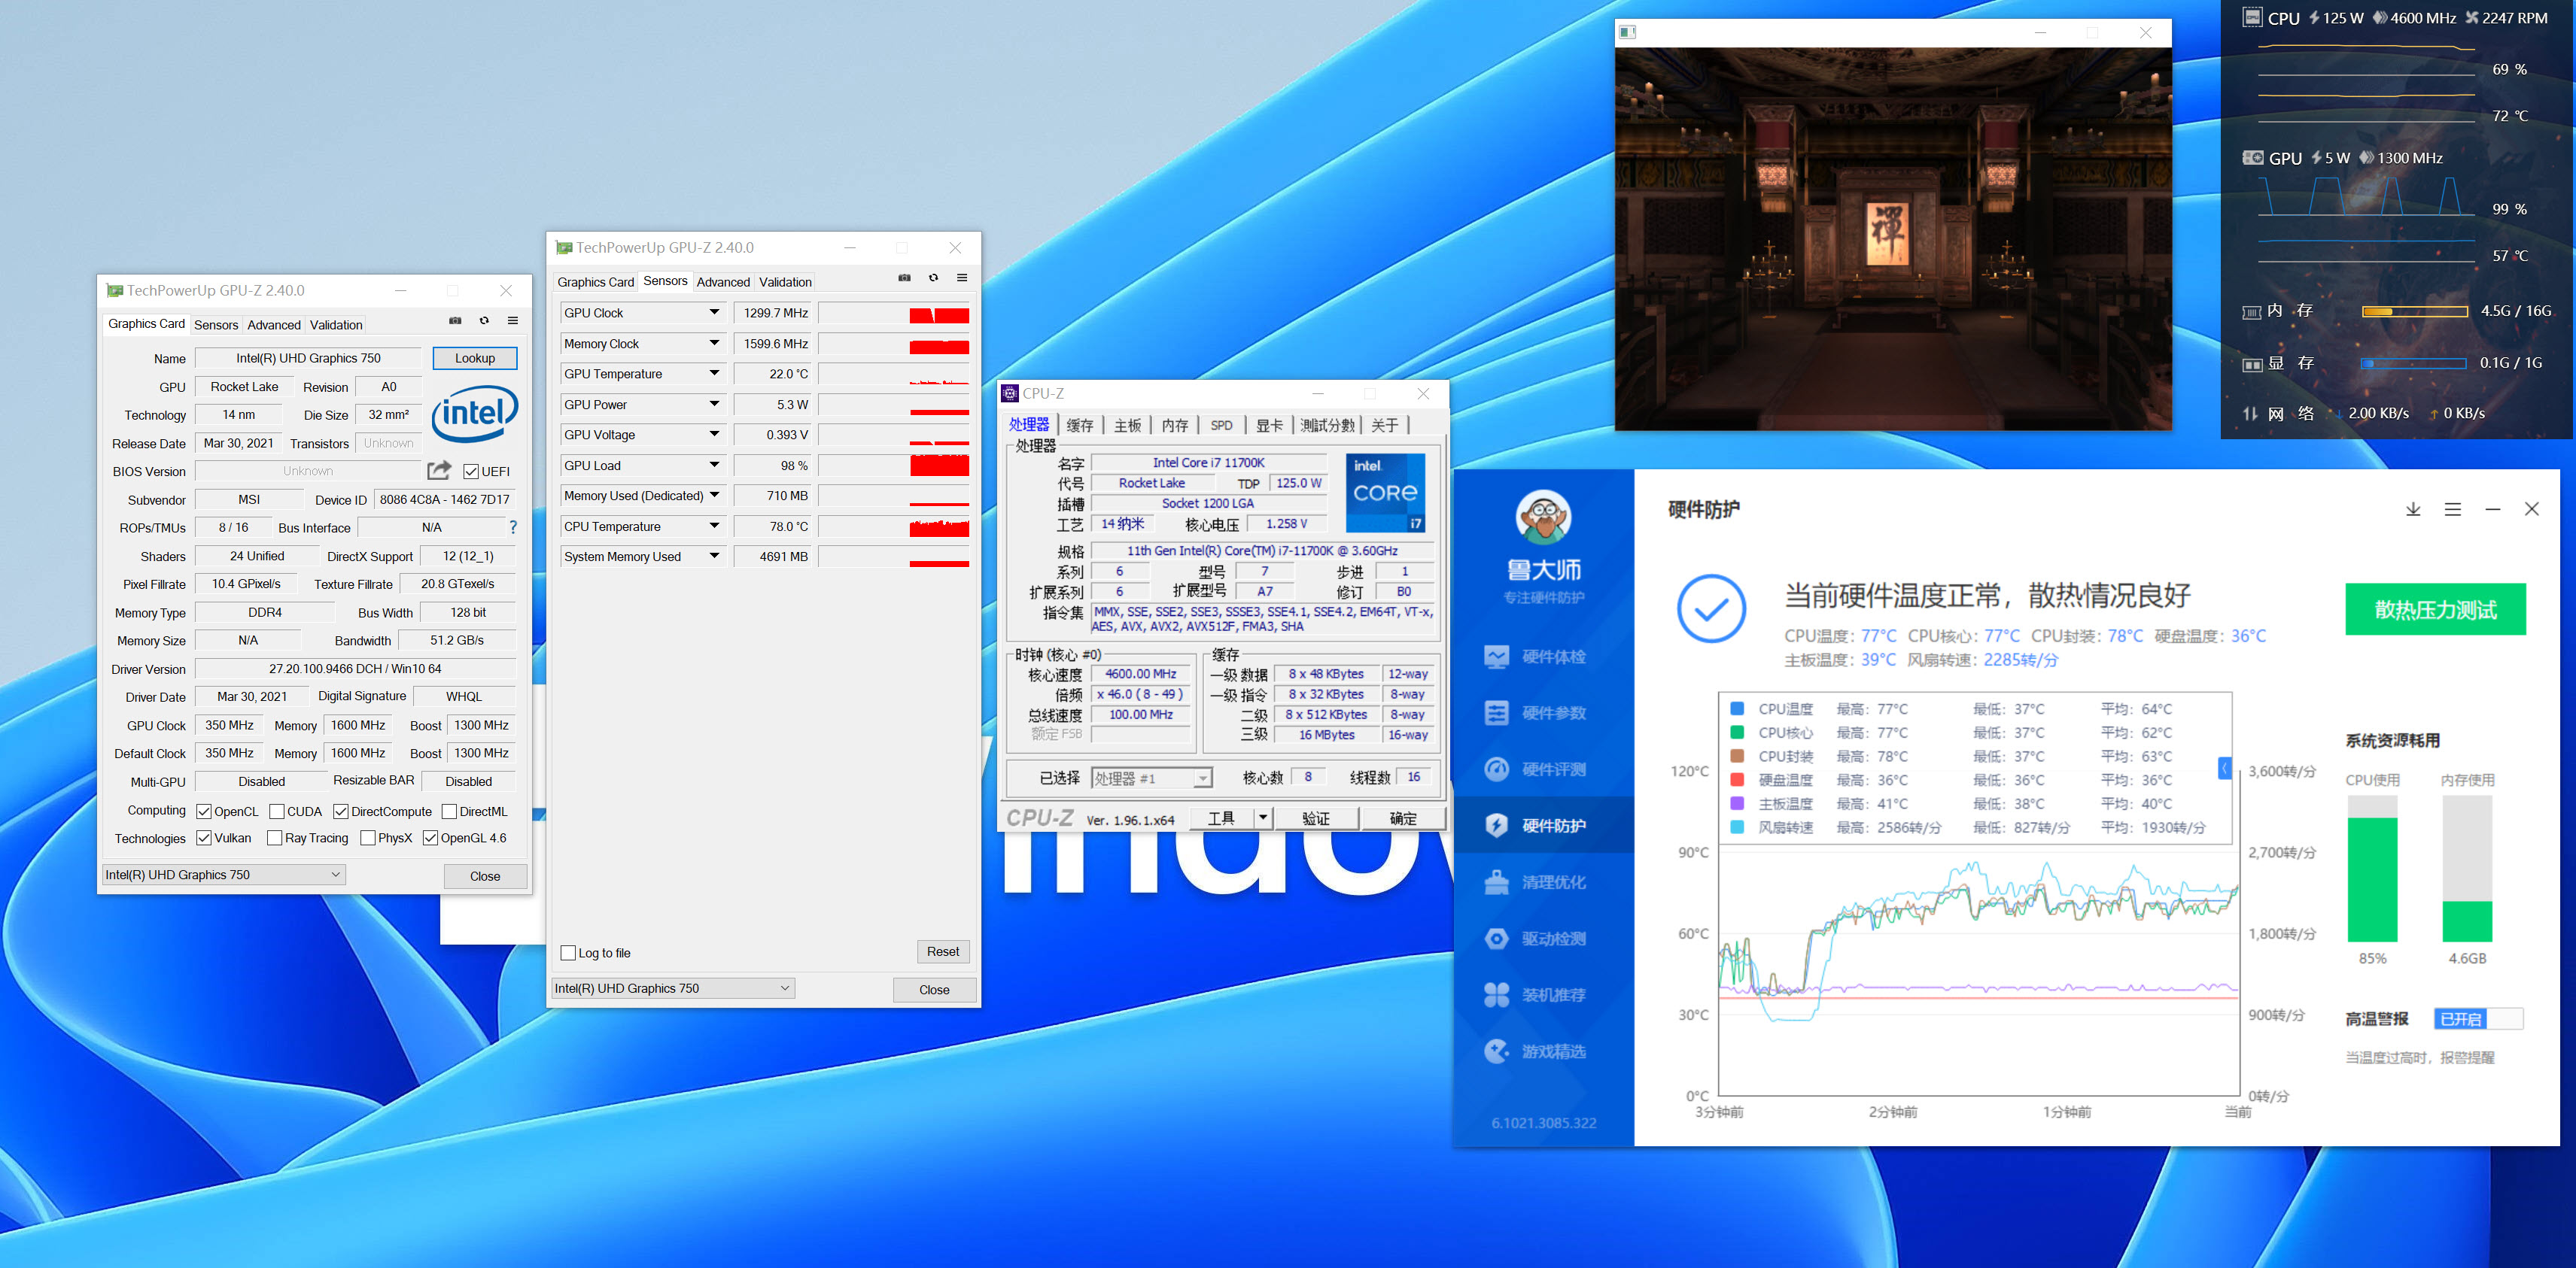Click the download arrow icon in Ludashi header

tap(2413, 510)
